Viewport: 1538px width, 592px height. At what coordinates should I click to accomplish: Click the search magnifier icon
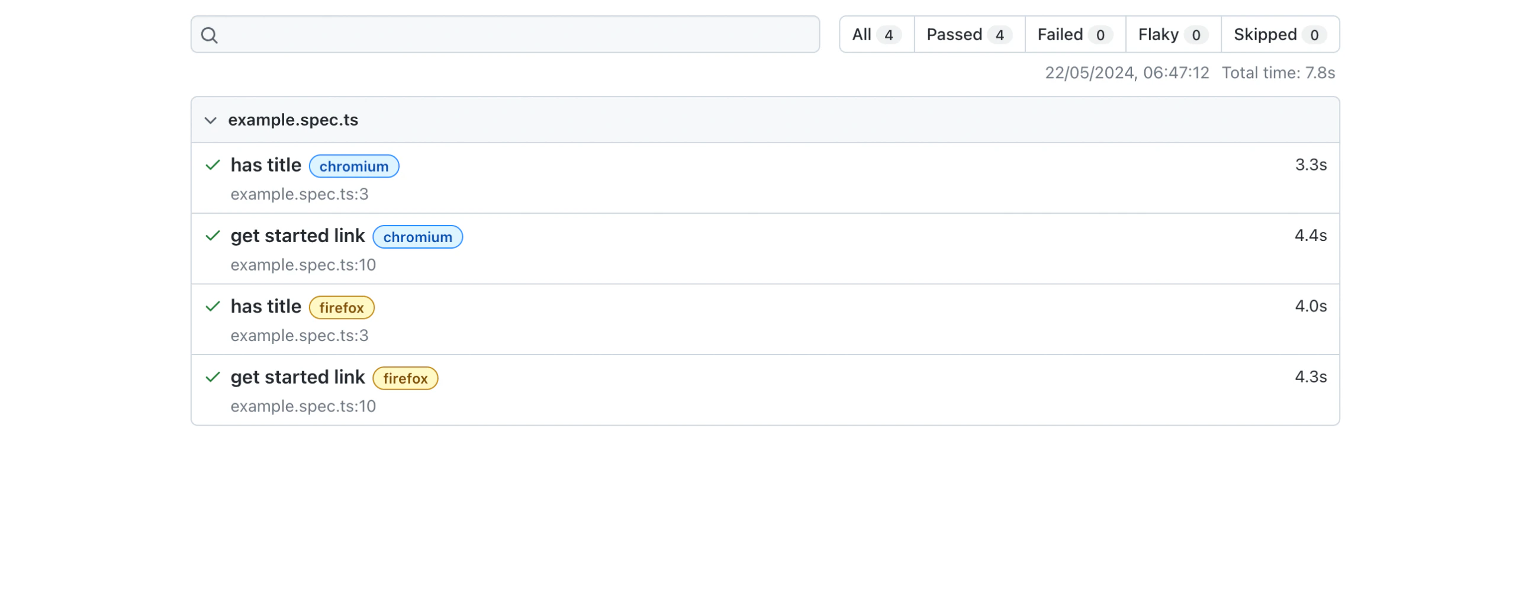[x=209, y=35]
